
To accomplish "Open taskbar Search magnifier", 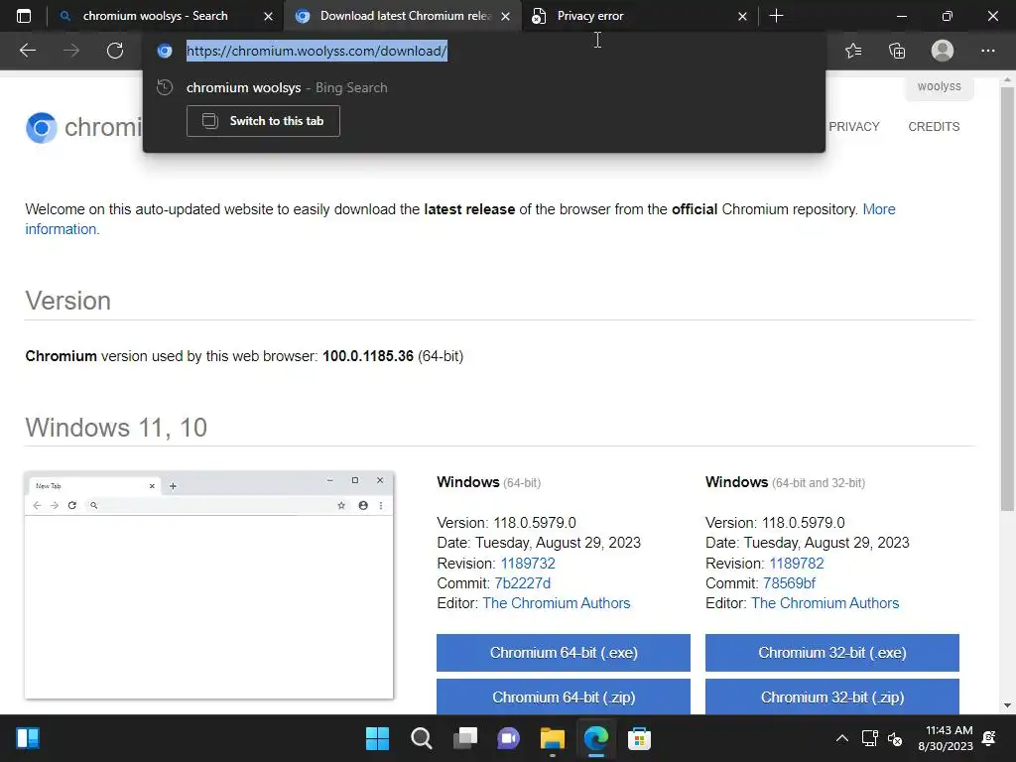I will point(421,738).
